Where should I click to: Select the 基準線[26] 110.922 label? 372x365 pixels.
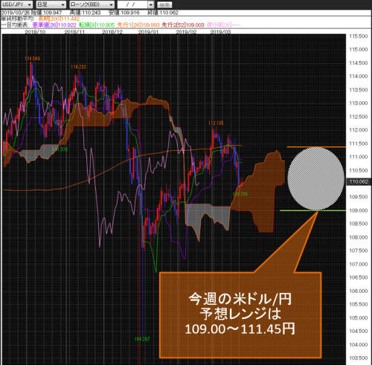coord(54,25)
